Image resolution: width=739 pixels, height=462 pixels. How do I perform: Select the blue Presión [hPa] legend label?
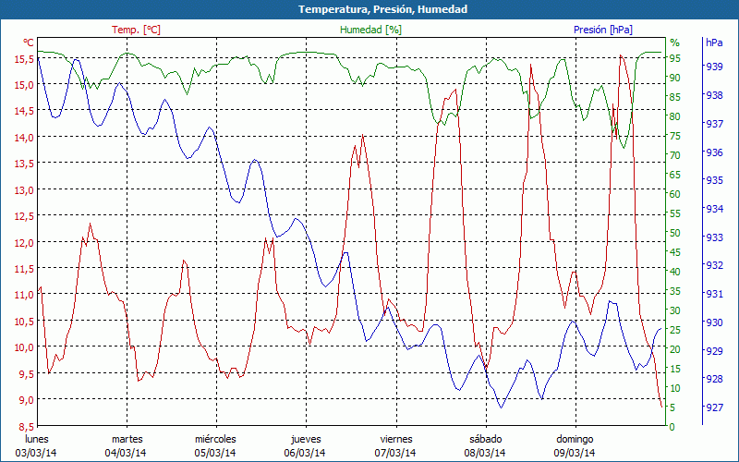[x=603, y=30]
